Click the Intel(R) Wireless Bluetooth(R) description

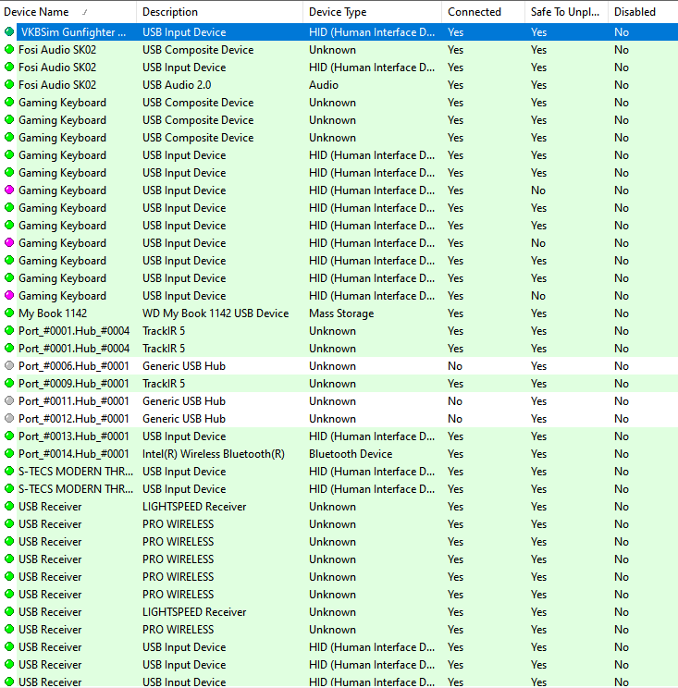click(214, 454)
